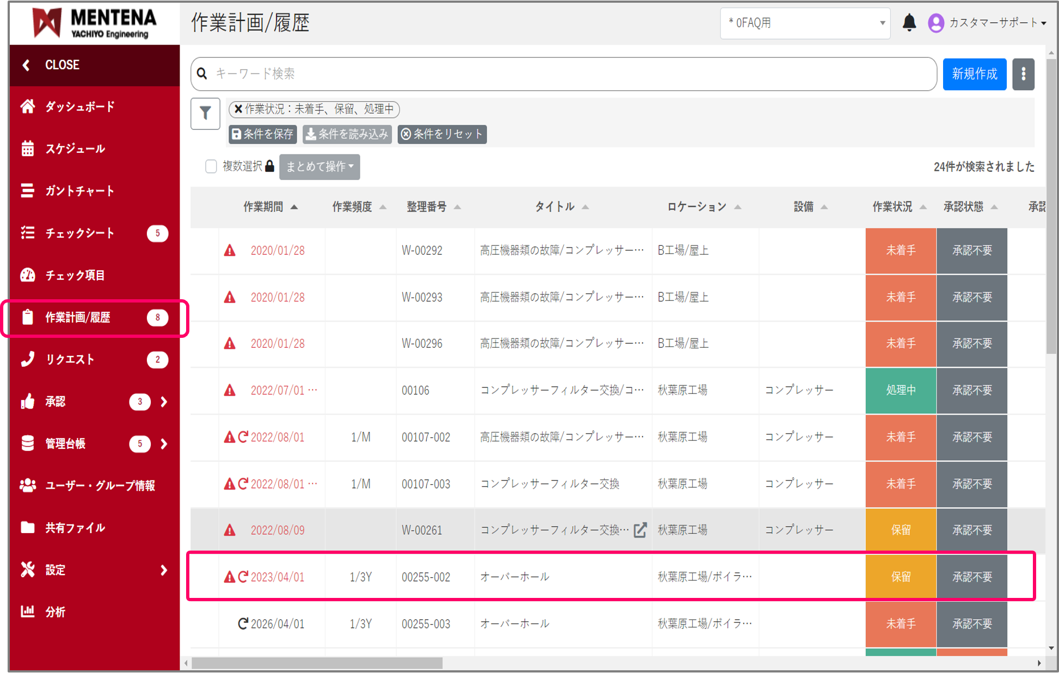Open the まとめて操作 dropdown

pyautogui.click(x=319, y=166)
